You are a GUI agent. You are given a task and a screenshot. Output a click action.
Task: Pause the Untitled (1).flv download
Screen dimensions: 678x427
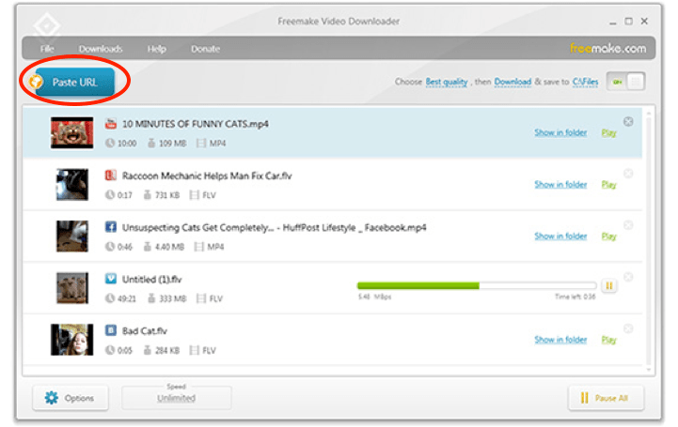click(608, 285)
